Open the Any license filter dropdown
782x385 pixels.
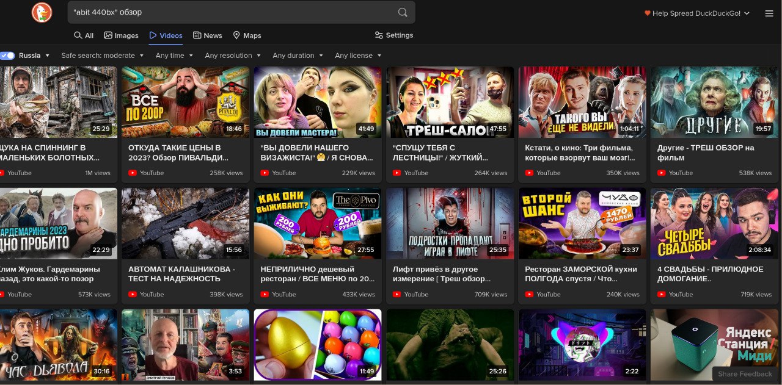click(x=358, y=56)
